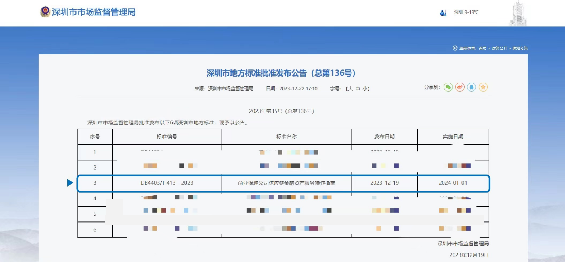Viewport: 565px width, 262px height.
Task: Open 政务公开 in the breadcrumb
Action: click(x=499, y=48)
